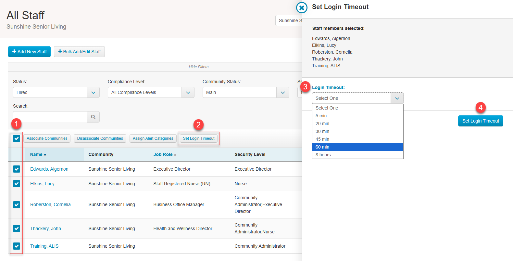Confirm with the blue Set Login Timeout button
Image resolution: width=513 pixels, height=261 pixels.
pyautogui.click(x=481, y=121)
